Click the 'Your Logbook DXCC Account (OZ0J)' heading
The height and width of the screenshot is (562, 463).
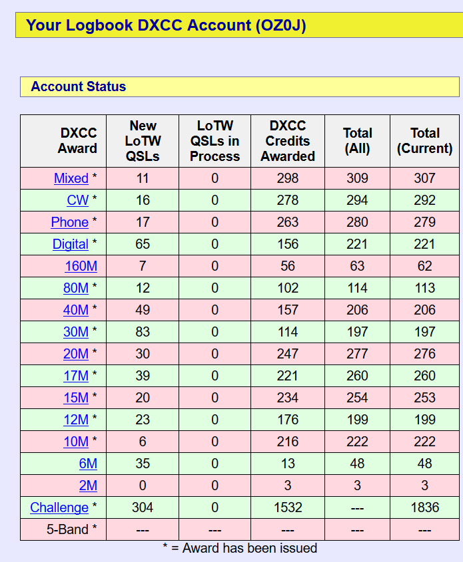point(166,25)
